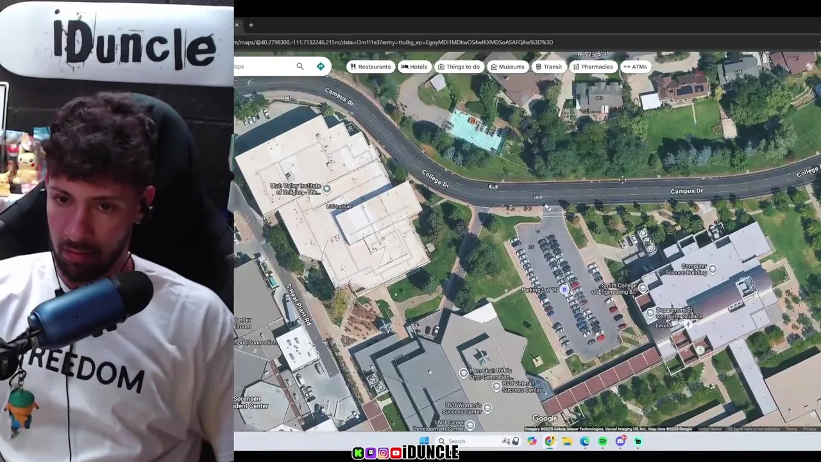
Task: Show Pharmacies on the map
Action: 592,67
